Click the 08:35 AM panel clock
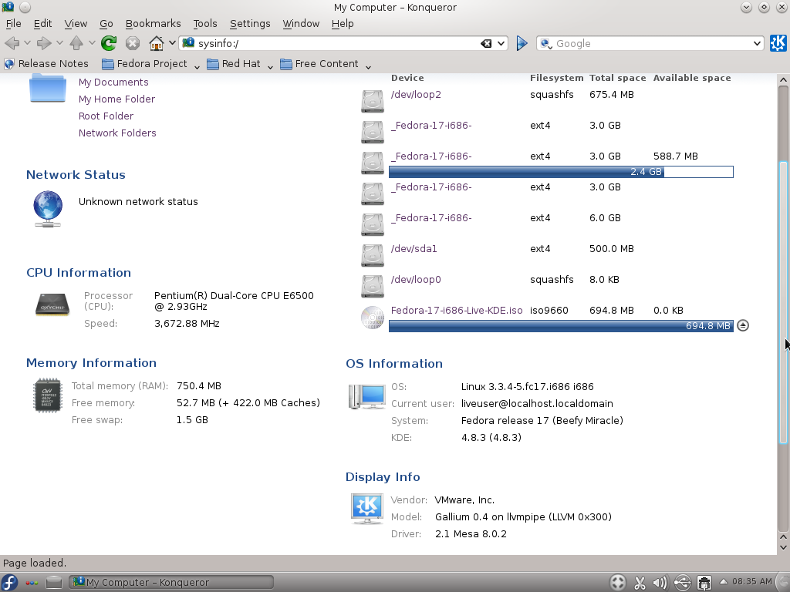 point(751,582)
